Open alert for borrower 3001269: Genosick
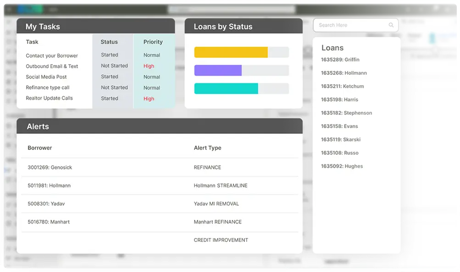460x272 pixels. [50, 168]
